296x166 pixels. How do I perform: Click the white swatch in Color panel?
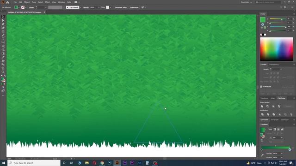click(265, 35)
